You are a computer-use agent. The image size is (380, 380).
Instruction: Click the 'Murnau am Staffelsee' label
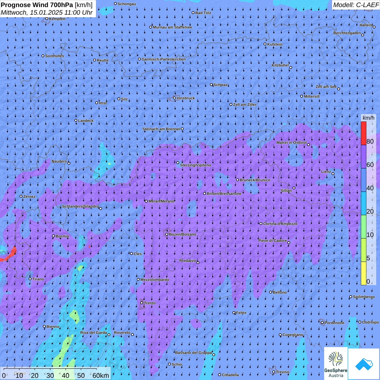173,27
